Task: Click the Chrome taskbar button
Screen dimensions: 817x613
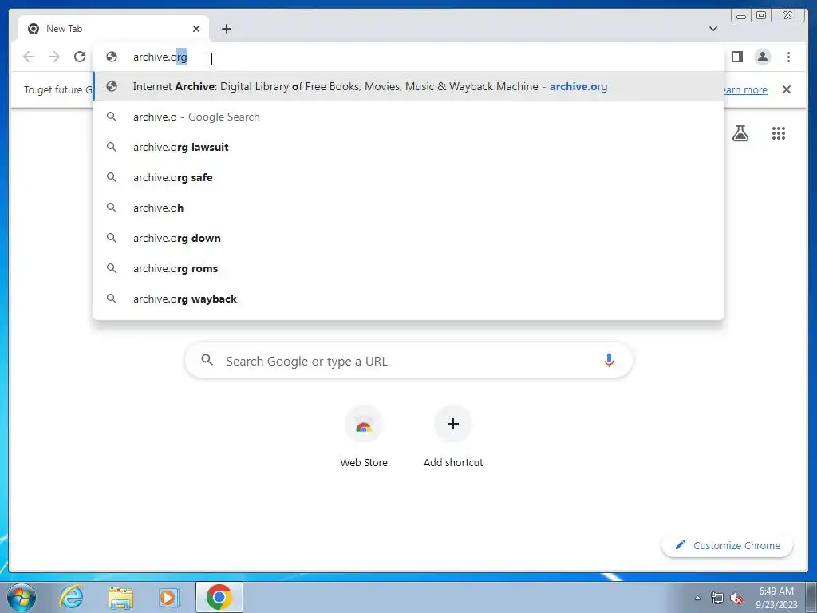Action: click(219, 597)
